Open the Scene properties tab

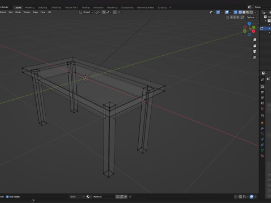(x=262, y=103)
